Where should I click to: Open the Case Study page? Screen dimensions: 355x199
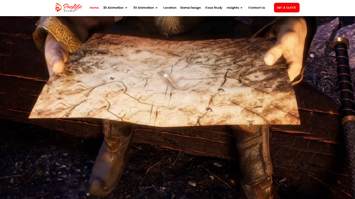[x=213, y=8]
